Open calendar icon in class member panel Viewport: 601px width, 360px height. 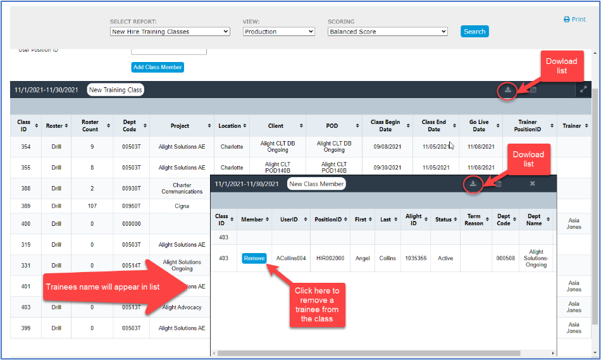498,183
